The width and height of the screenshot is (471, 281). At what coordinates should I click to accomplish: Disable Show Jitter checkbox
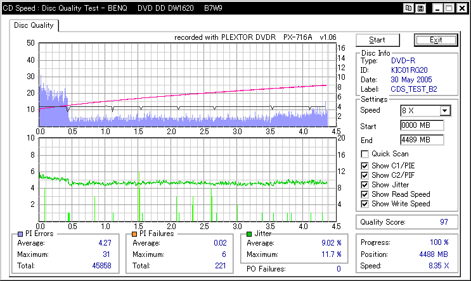(x=365, y=185)
